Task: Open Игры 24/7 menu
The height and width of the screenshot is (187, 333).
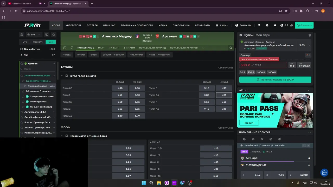Action: 109,25
